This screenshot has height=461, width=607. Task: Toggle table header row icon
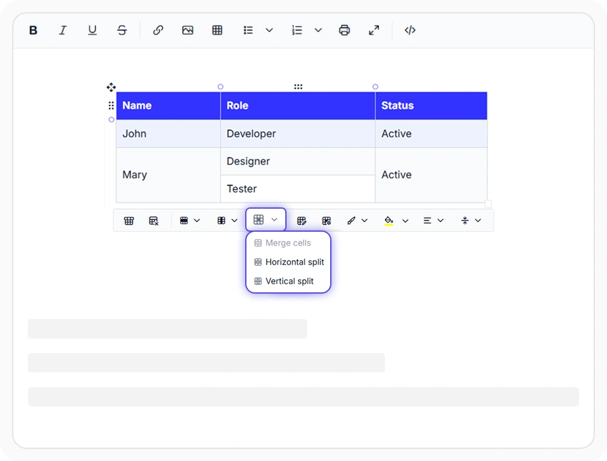click(x=129, y=220)
